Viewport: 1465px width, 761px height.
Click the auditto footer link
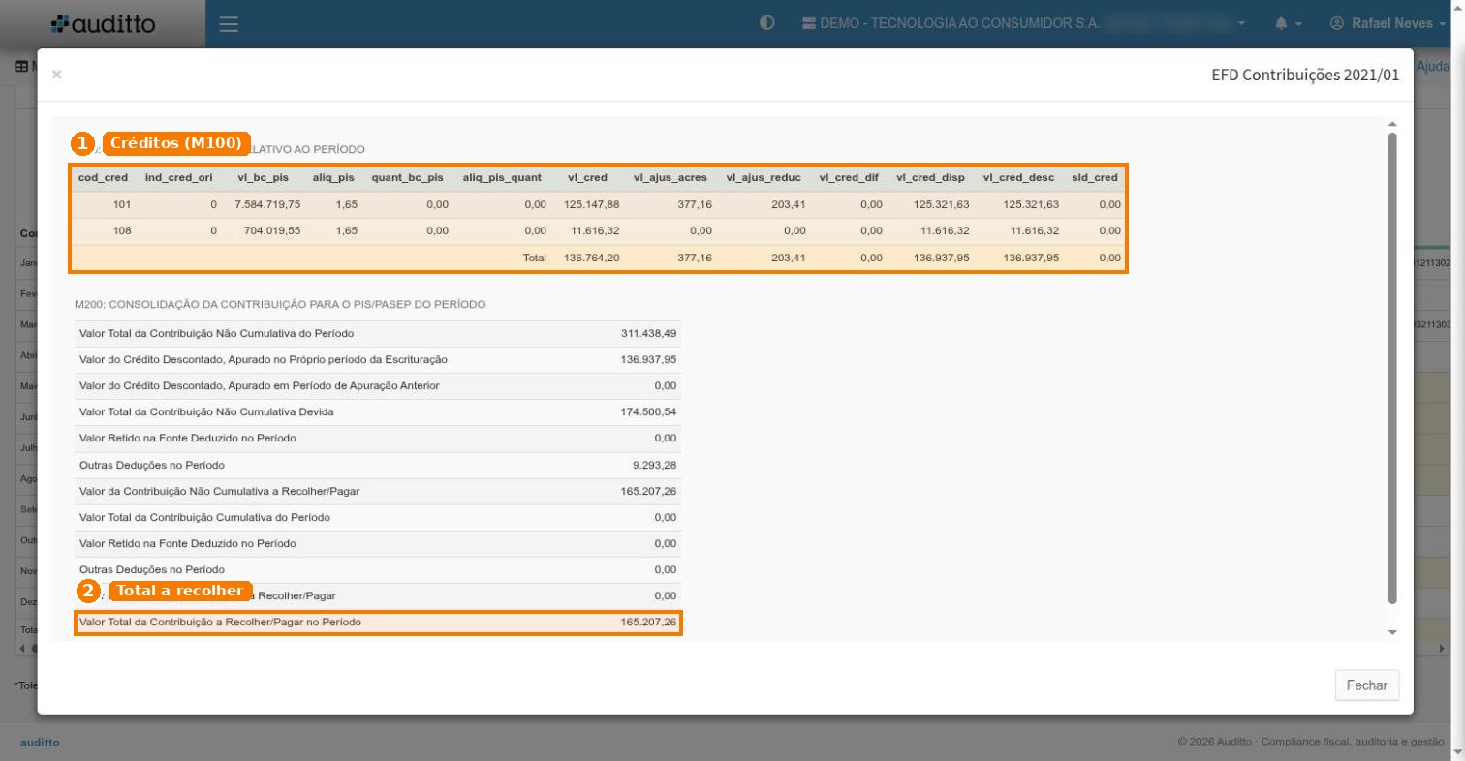40,743
